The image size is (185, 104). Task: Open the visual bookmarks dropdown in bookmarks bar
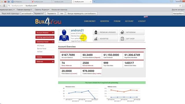(x=7, y=10)
